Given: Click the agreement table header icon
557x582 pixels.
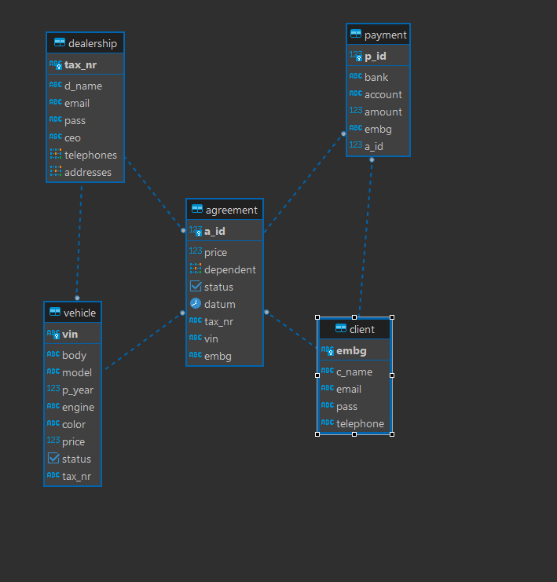Looking at the screenshot, I should pos(197,210).
